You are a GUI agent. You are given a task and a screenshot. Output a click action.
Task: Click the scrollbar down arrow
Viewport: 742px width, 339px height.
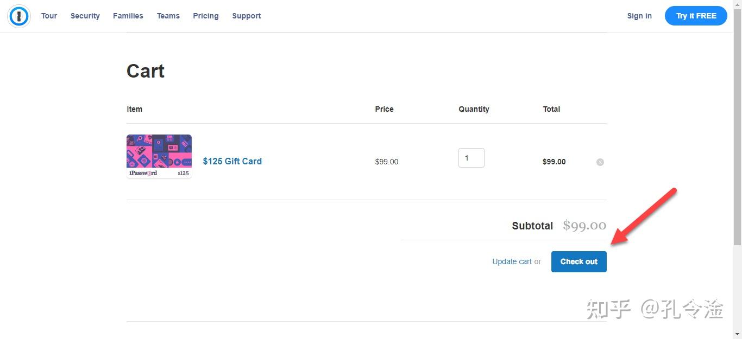737,335
